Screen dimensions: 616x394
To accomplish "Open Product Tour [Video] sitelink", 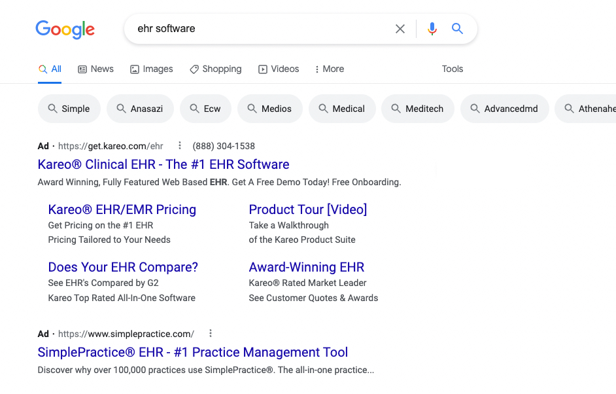I will pyautogui.click(x=308, y=209).
